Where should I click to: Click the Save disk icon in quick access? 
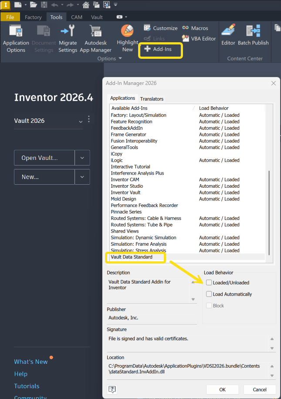(44, 5)
